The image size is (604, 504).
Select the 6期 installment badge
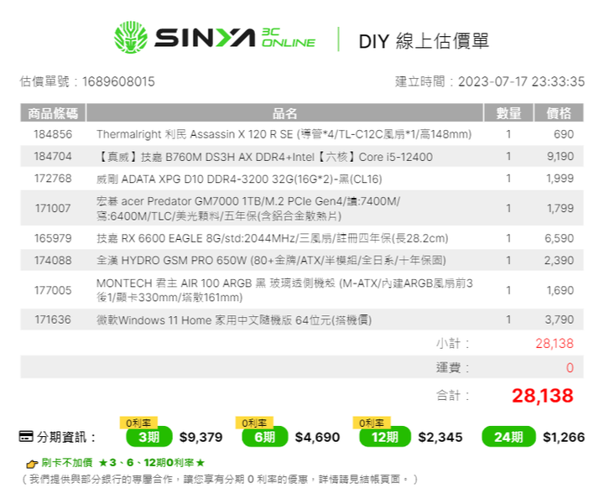click(265, 437)
